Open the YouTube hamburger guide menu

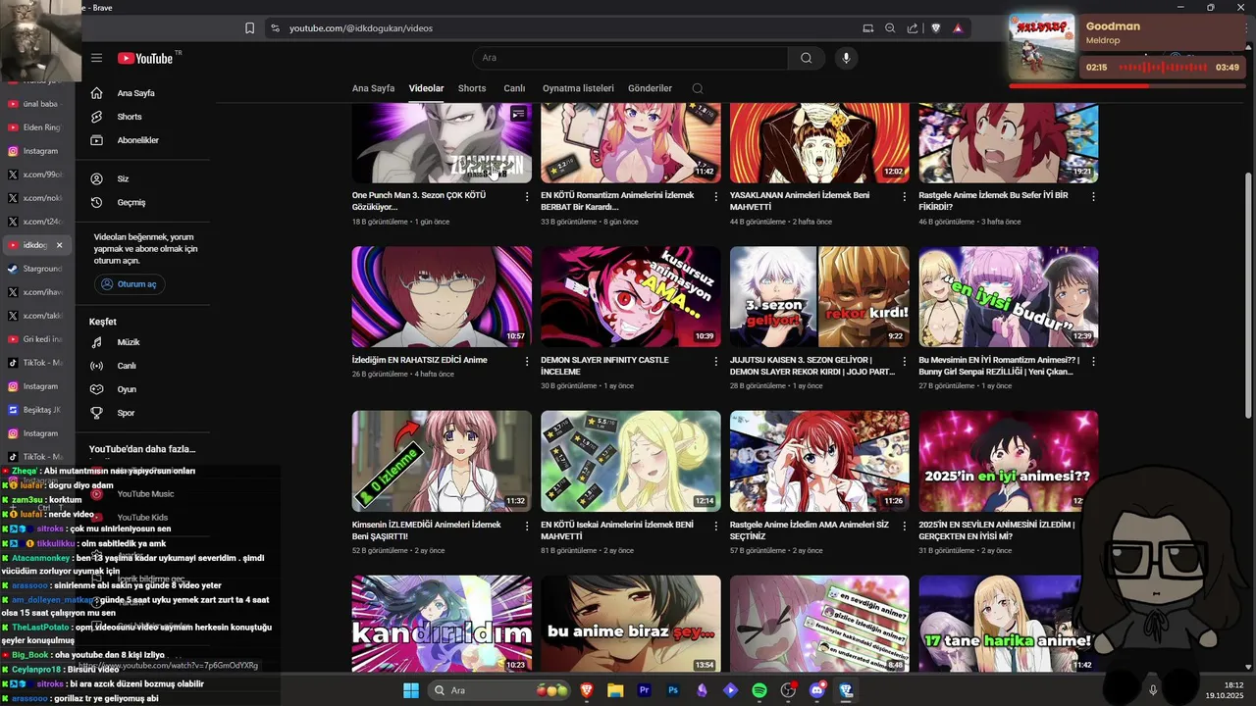coord(96,58)
